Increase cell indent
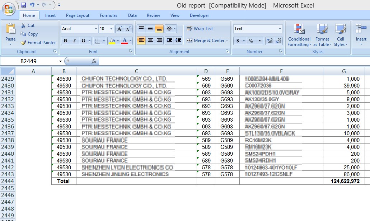The image size is (370, 221). point(178,41)
